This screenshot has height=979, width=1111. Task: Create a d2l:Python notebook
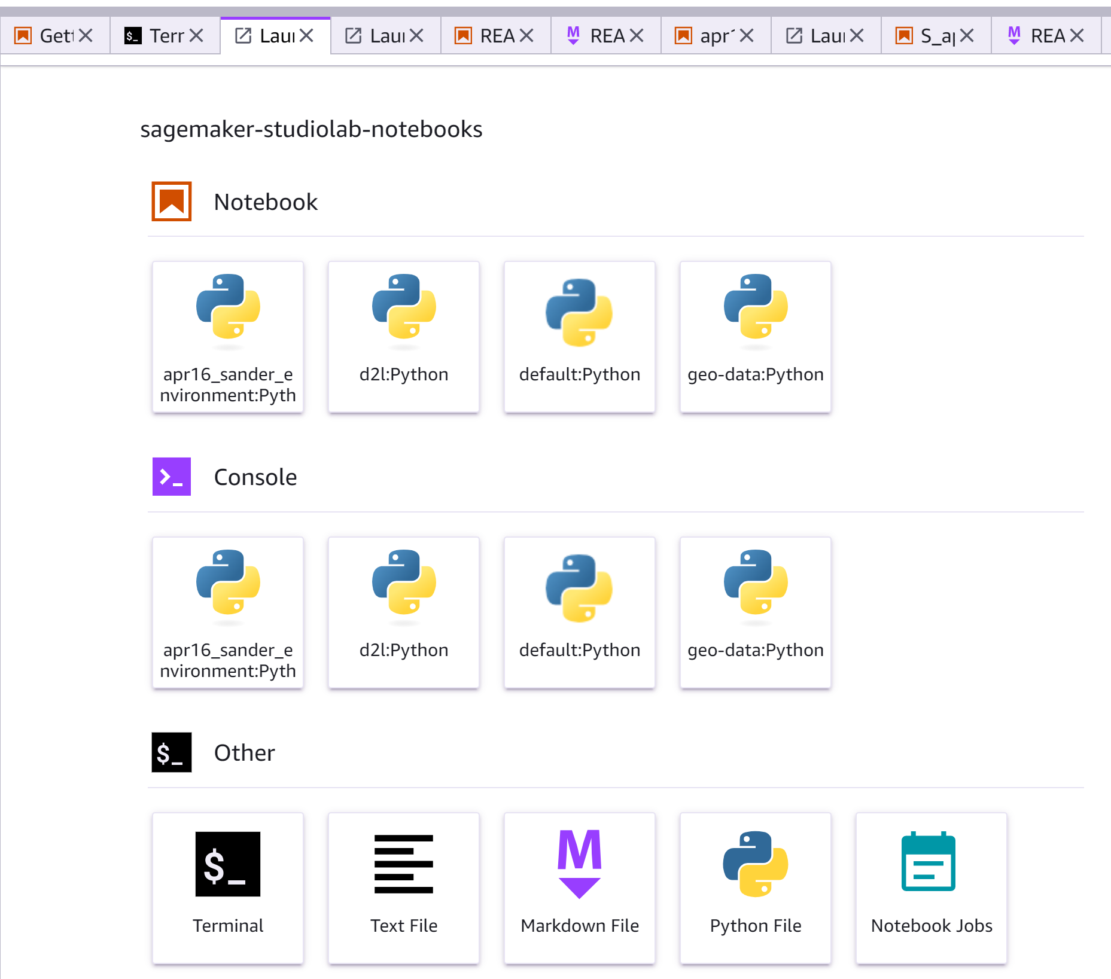point(404,337)
